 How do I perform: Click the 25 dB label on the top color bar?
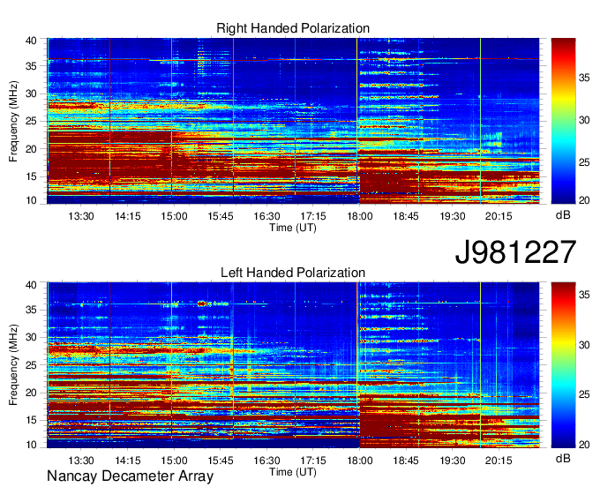point(584,162)
